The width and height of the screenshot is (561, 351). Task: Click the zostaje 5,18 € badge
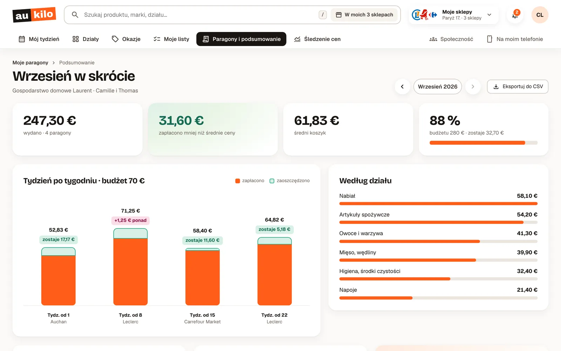(275, 230)
